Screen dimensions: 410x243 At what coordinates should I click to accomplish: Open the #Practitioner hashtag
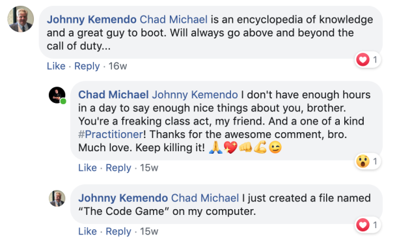(111, 134)
